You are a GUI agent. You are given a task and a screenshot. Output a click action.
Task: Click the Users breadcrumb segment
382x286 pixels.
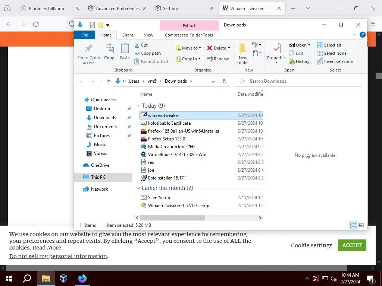pos(134,81)
